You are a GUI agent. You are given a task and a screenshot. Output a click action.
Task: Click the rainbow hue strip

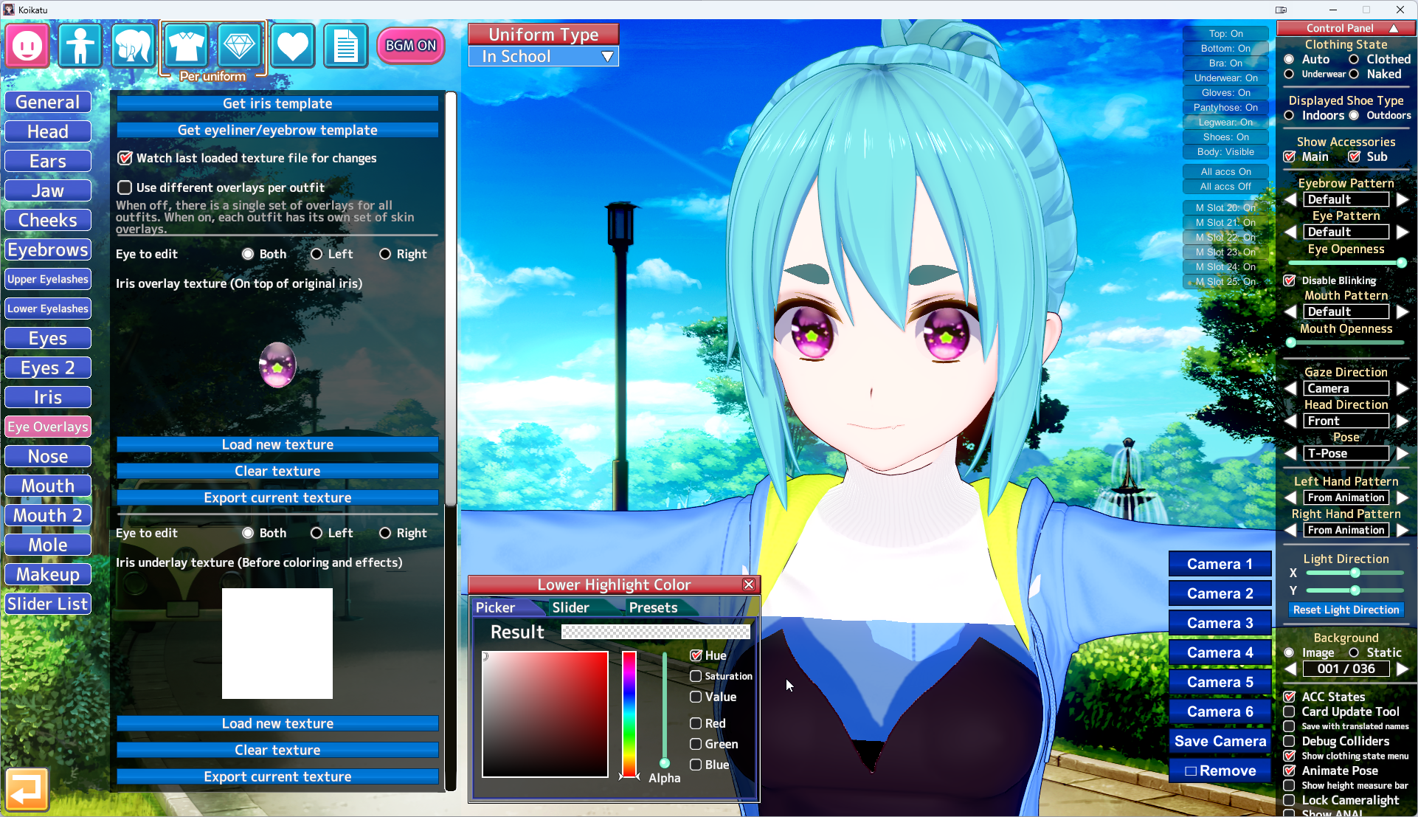point(629,712)
